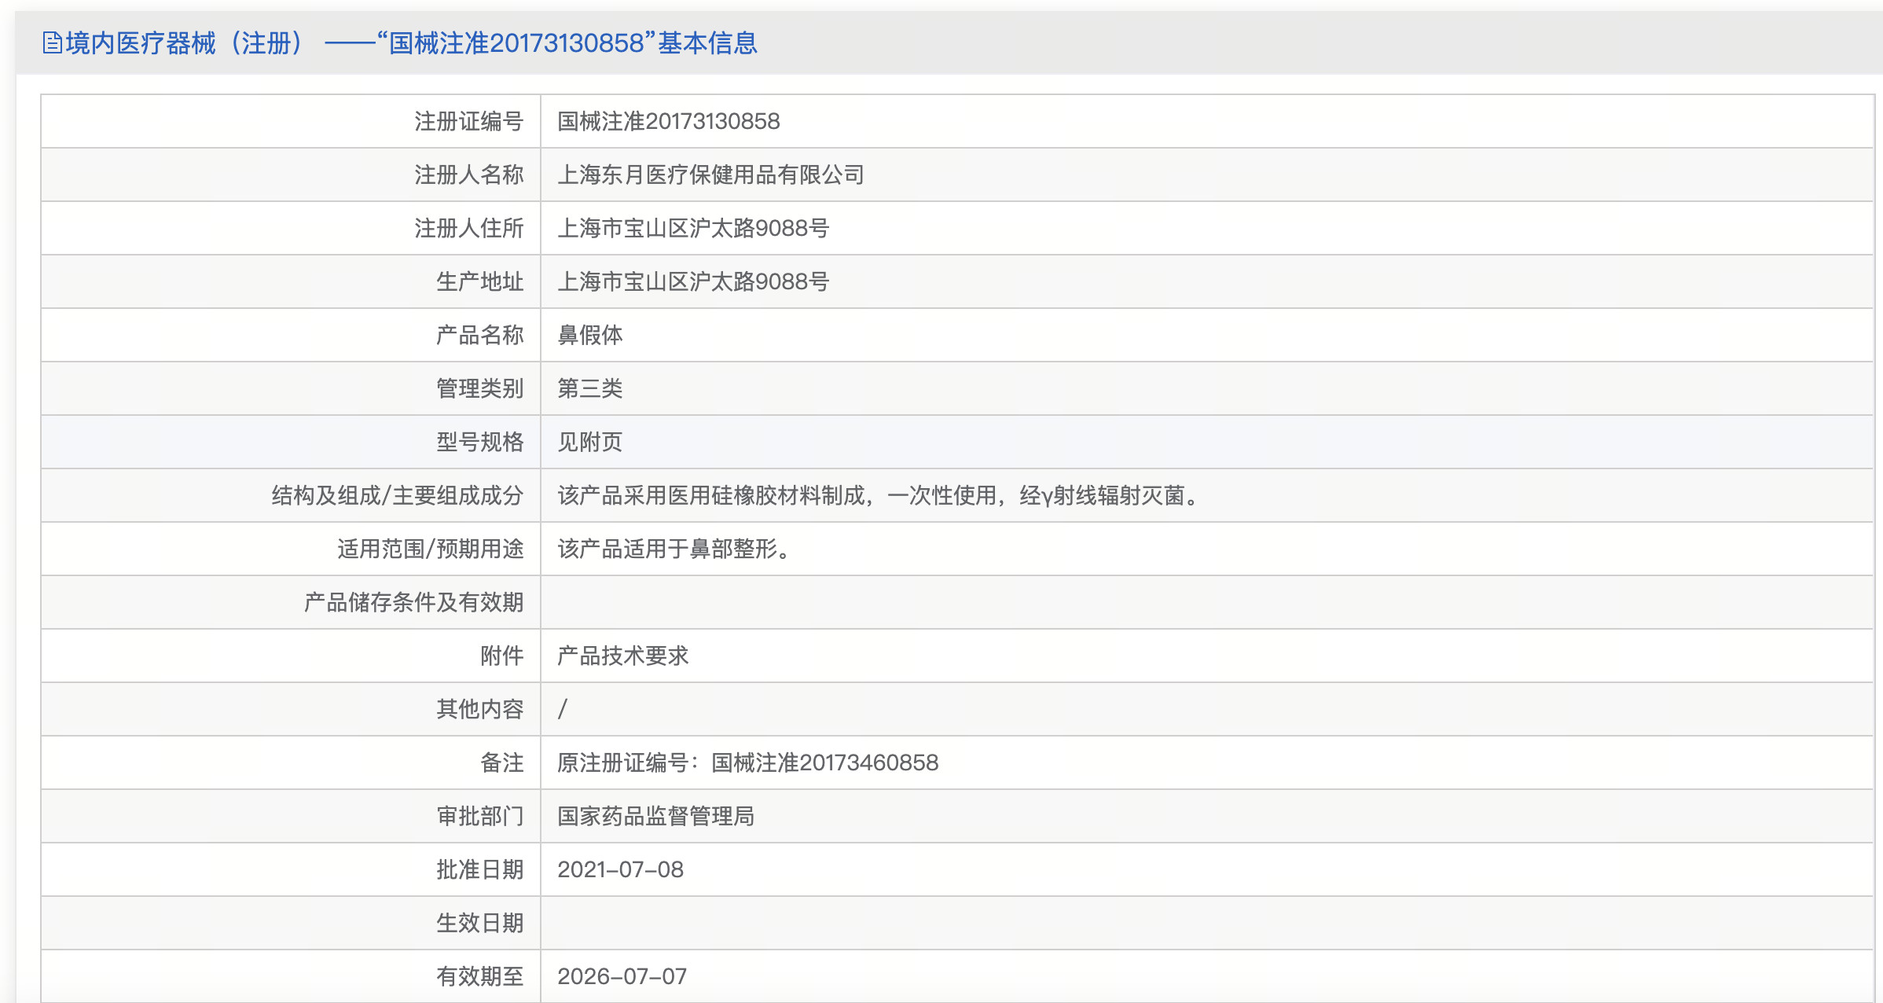This screenshot has width=1883, height=1003.
Task: Click the 适用范围/预期用途 label
Action: tap(431, 549)
